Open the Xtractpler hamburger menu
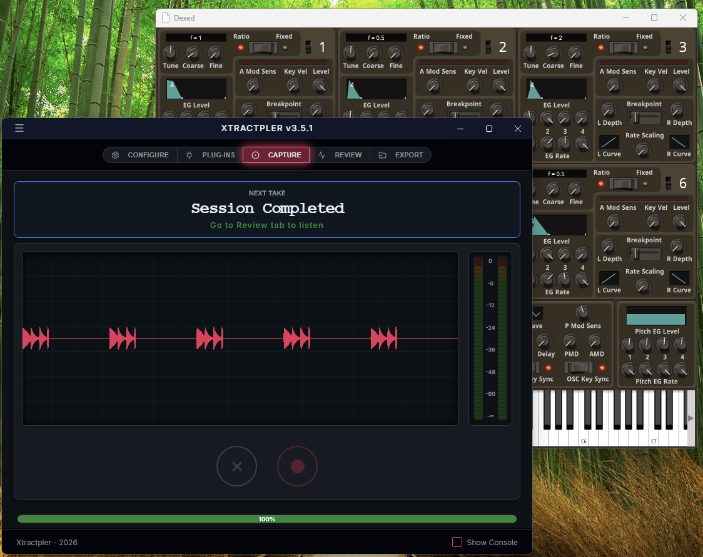Screen dimensions: 703x557 coord(19,128)
